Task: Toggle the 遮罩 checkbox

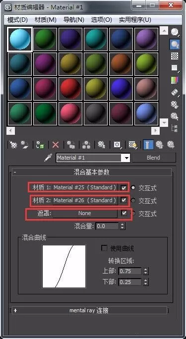Action: tap(124, 213)
